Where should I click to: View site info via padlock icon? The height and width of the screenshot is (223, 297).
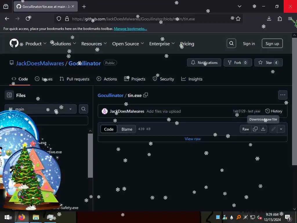pyautogui.click(x=67, y=19)
